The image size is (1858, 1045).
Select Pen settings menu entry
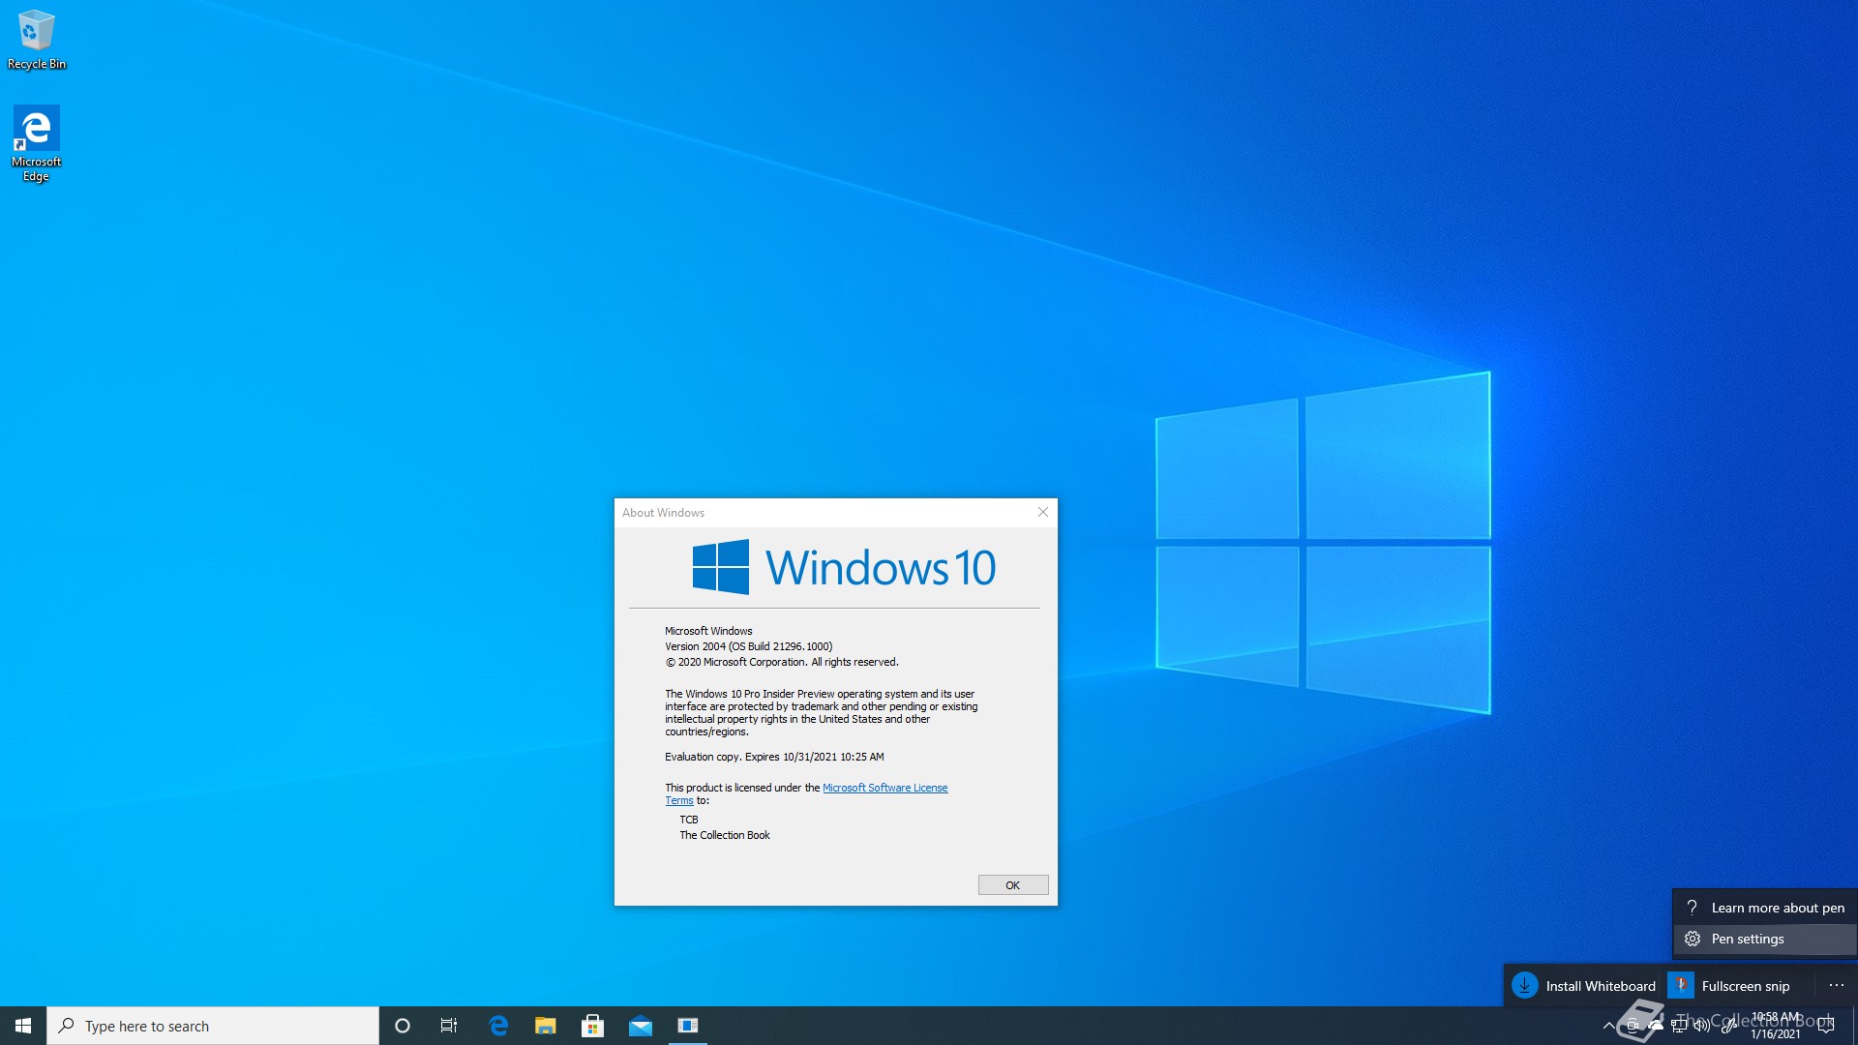1765,939
